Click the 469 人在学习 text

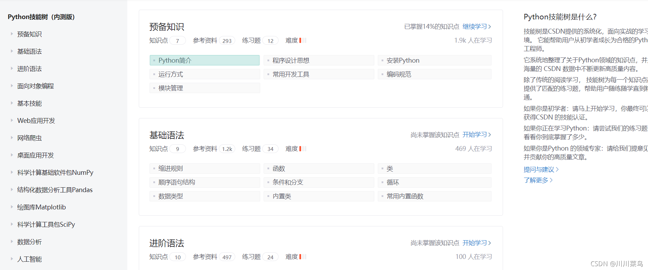(474, 149)
